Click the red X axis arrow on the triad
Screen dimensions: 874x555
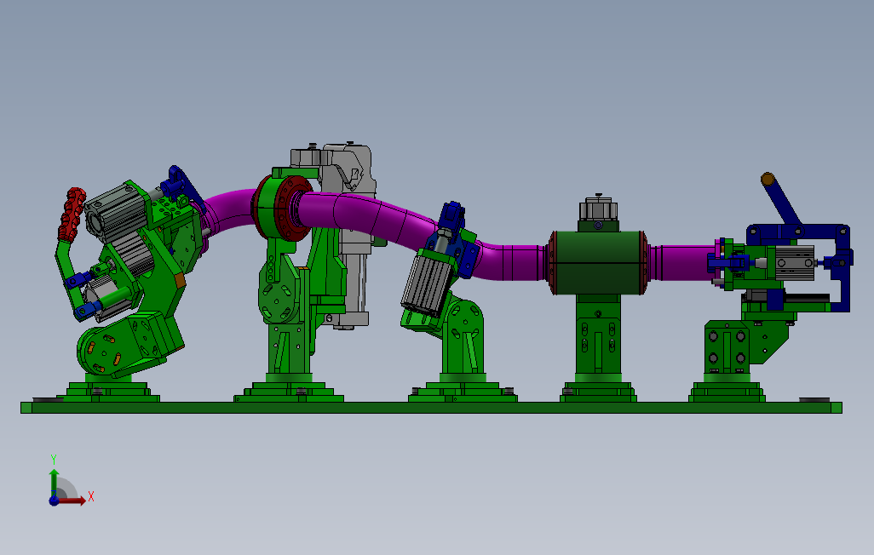[72, 501]
